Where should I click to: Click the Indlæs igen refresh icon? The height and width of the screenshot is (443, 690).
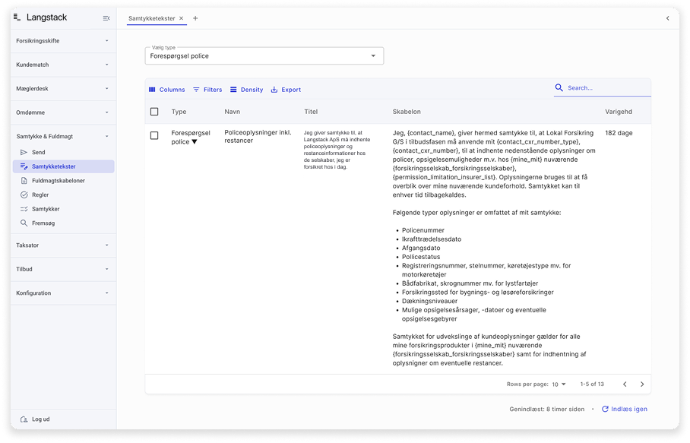tap(605, 409)
